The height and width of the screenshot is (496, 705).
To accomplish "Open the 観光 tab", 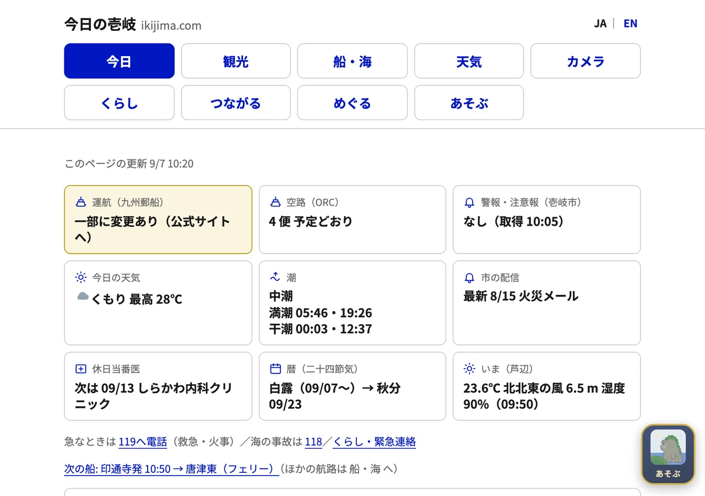I will 236,61.
